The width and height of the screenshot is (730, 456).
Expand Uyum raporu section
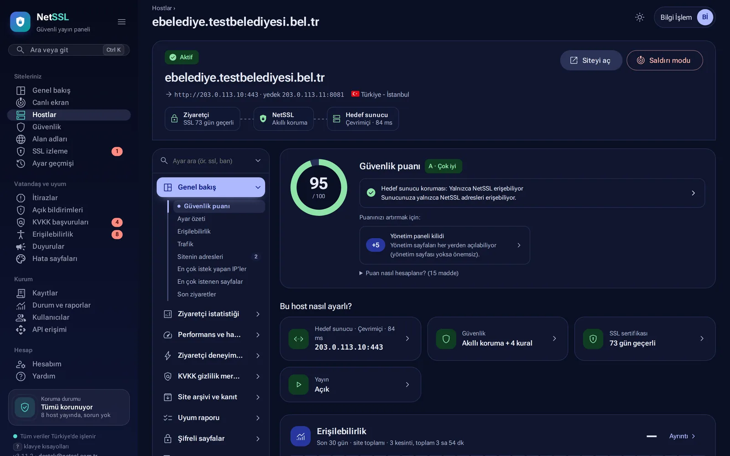pos(211,418)
